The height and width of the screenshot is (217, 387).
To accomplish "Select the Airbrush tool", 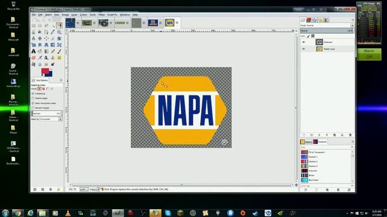I will point(40,58).
